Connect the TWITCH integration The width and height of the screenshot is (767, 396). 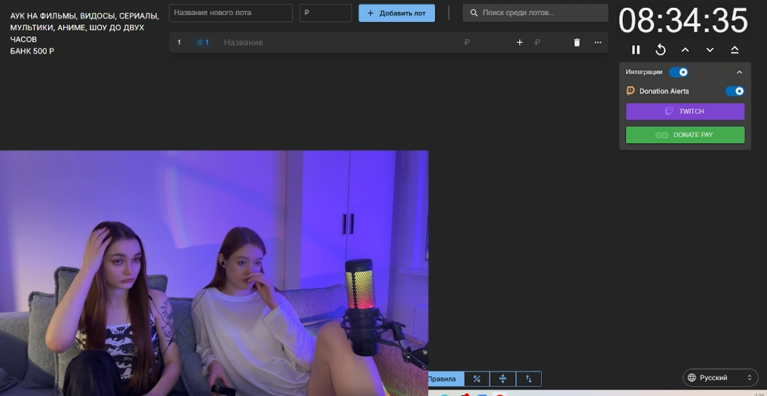[685, 112]
